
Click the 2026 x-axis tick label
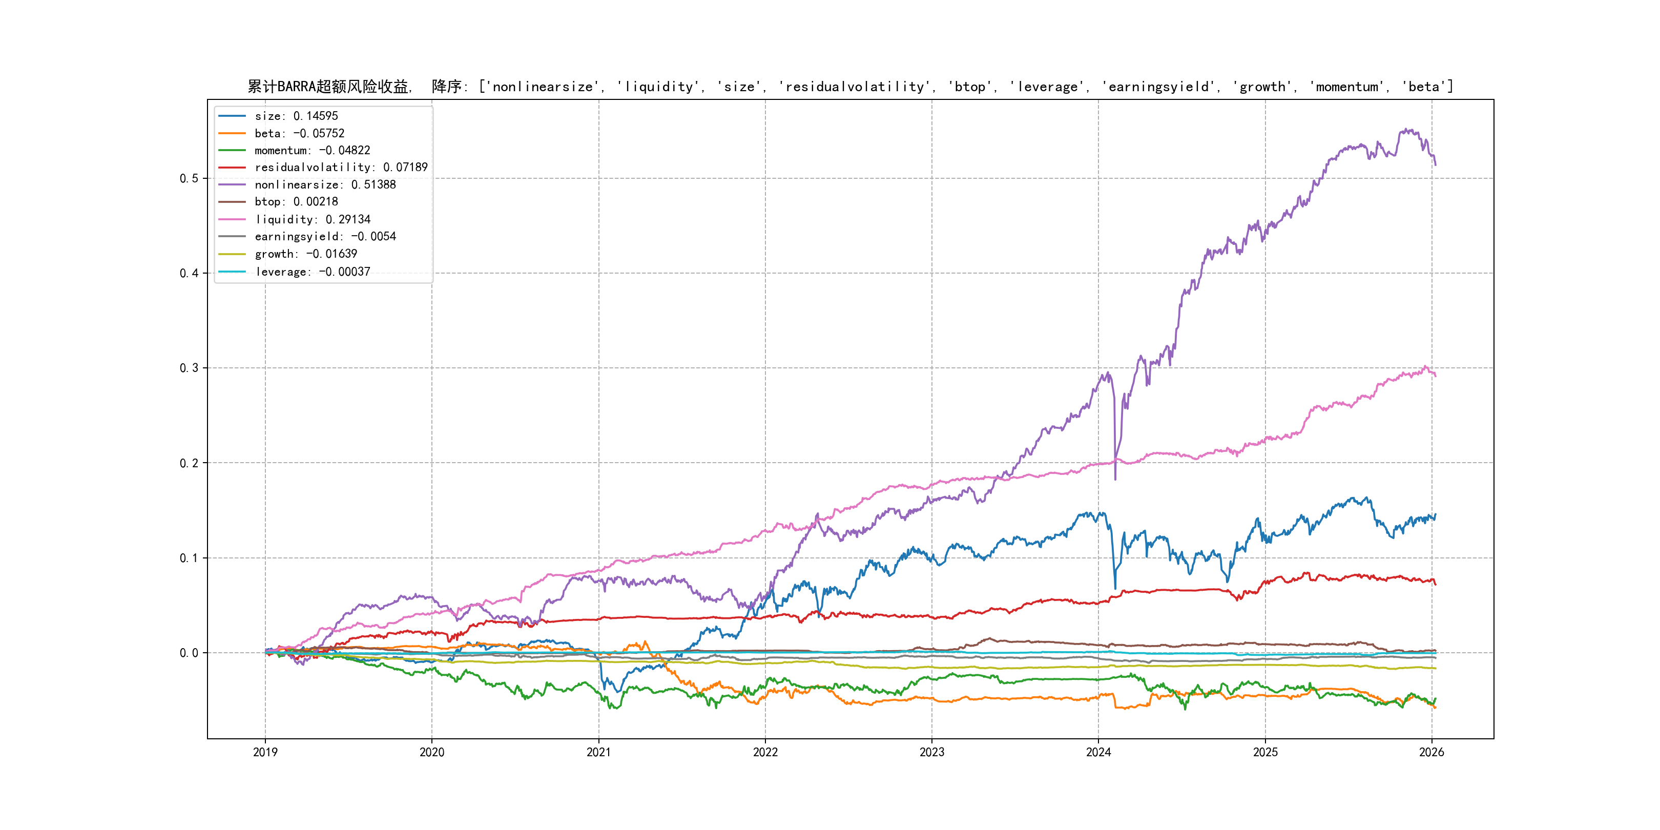point(1431,752)
